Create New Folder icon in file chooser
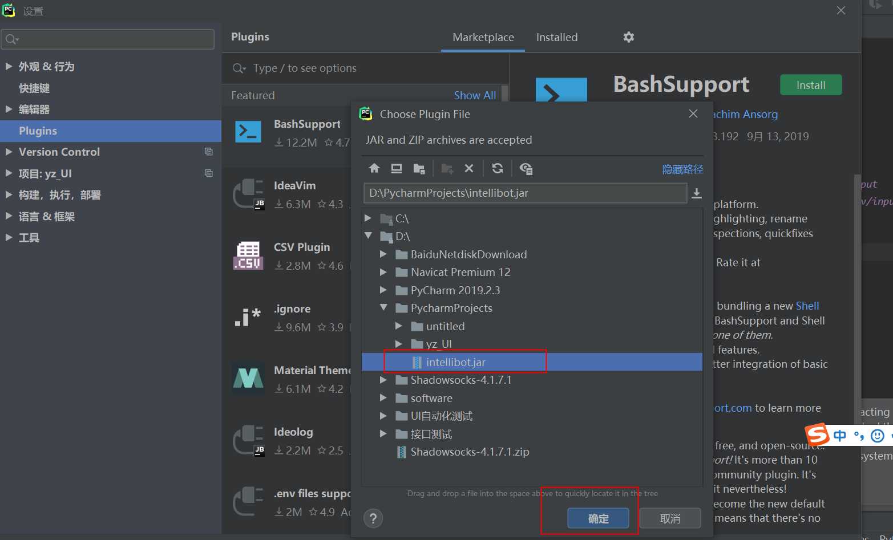Viewport: 893px width, 540px height. pyautogui.click(x=447, y=169)
